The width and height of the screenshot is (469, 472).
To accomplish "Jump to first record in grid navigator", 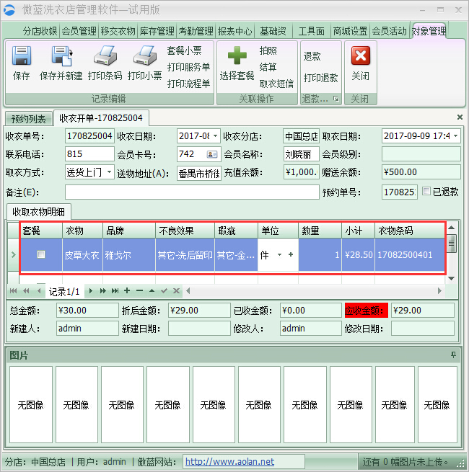I will point(14,291).
